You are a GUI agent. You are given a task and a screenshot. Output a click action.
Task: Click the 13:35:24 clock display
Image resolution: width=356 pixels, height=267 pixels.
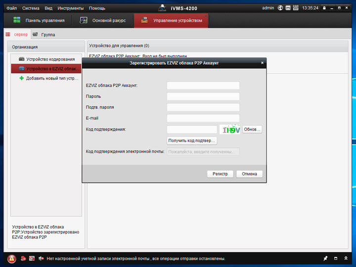tap(310, 8)
